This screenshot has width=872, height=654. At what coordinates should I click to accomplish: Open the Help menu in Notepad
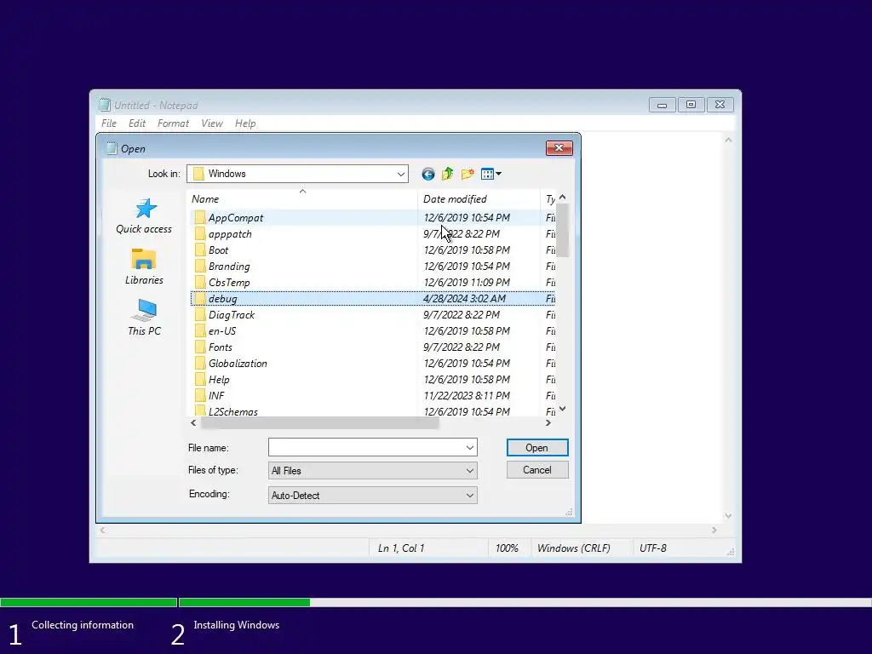click(x=245, y=123)
